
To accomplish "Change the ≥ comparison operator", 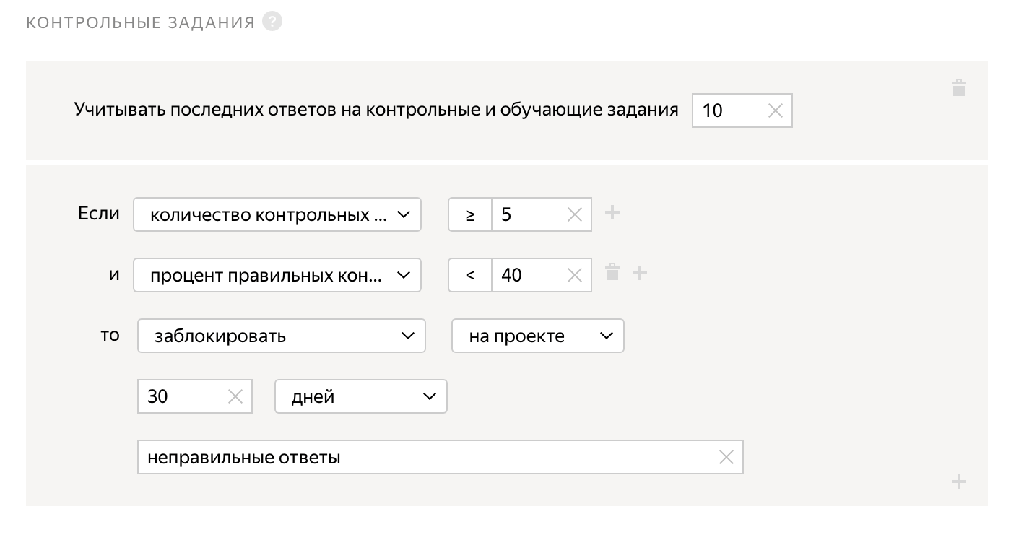I will 470,214.
